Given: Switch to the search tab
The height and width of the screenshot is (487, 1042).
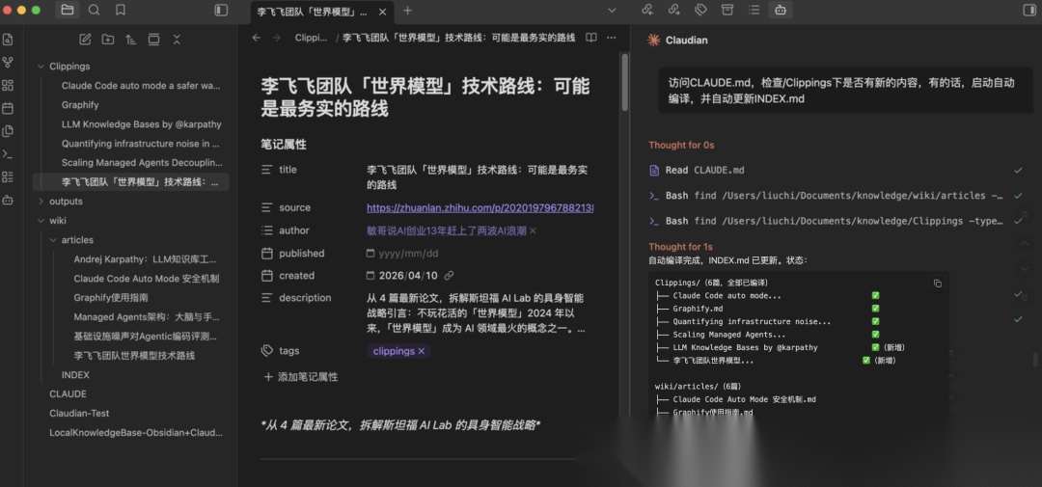Looking at the screenshot, I should pos(94,10).
